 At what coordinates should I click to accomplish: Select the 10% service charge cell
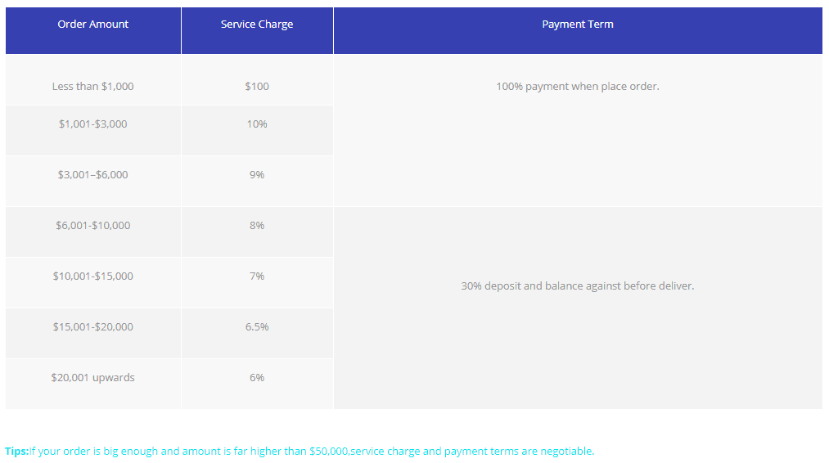(x=257, y=124)
